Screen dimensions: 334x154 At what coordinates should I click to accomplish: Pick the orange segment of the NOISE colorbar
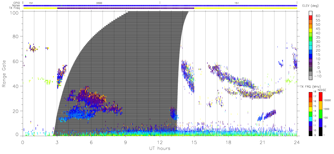pos(321,105)
